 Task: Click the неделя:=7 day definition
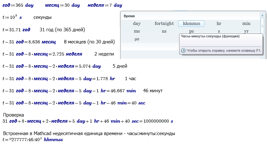pos(105,5)
